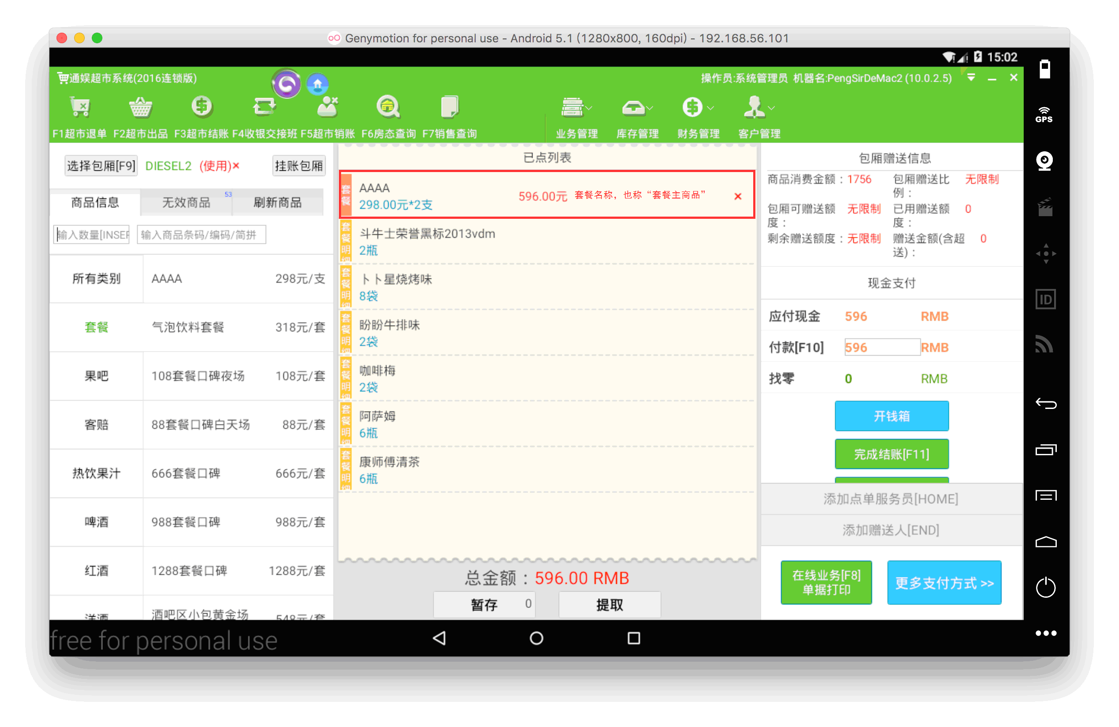
Task: Tap Android home circle button
Action: pyautogui.click(x=536, y=638)
